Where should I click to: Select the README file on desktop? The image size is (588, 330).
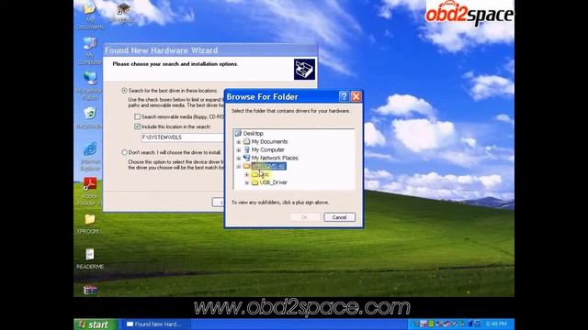[x=90, y=258]
